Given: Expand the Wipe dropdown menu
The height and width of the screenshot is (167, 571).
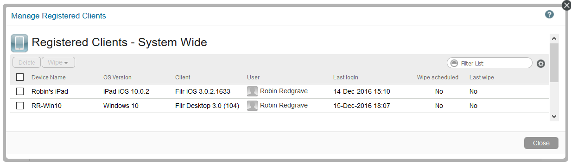Looking at the screenshot, I should [58, 62].
